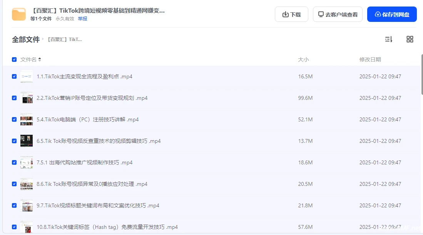Uncheck the select-all checkbox in header

(14, 60)
